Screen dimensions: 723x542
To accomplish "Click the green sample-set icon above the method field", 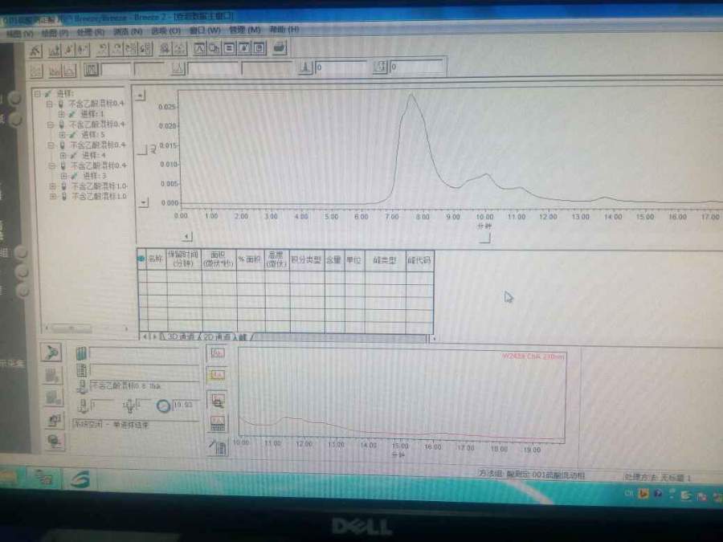I will (x=81, y=354).
